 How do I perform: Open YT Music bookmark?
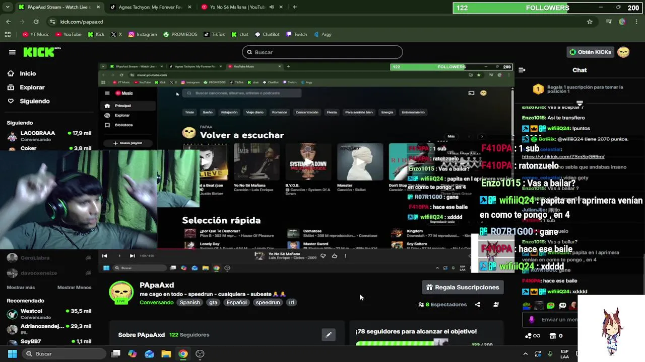[35, 34]
